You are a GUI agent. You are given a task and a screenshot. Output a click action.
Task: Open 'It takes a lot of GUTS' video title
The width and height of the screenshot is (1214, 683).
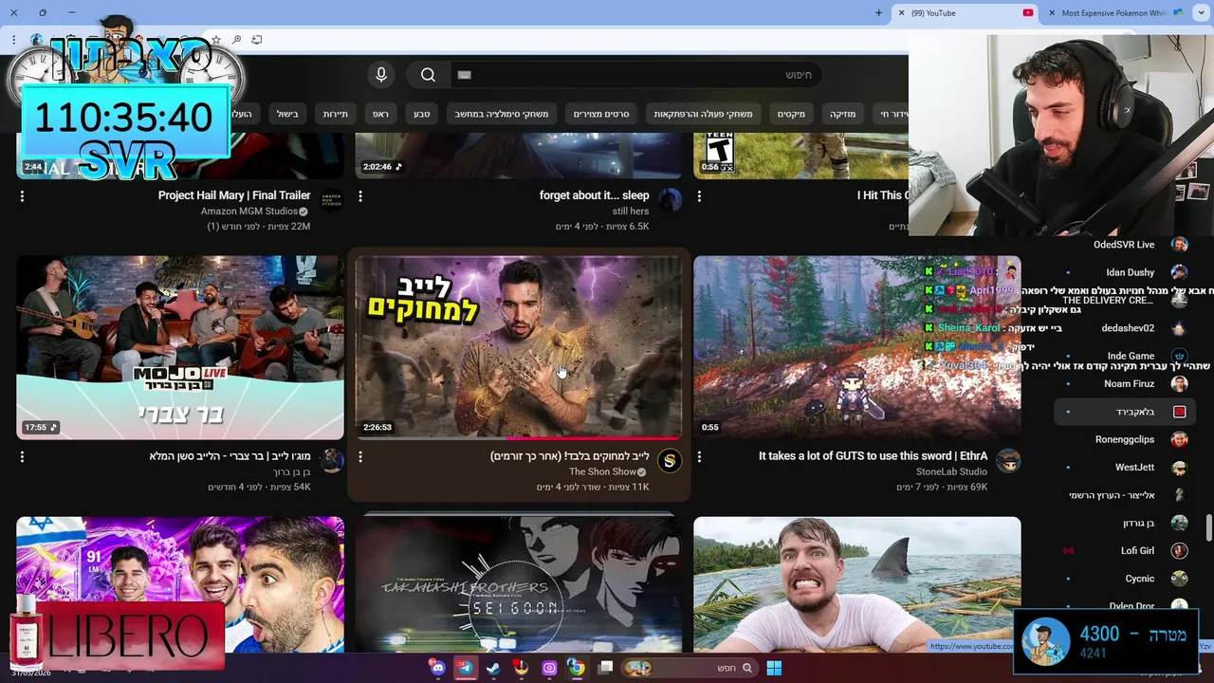click(x=873, y=456)
